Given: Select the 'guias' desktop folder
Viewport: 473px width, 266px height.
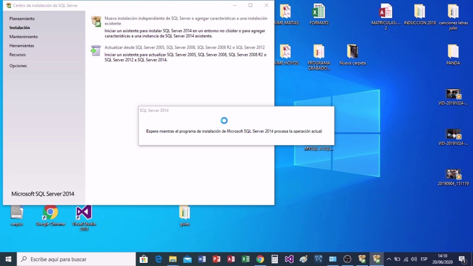Looking at the screenshot, I should coord(184,216).
